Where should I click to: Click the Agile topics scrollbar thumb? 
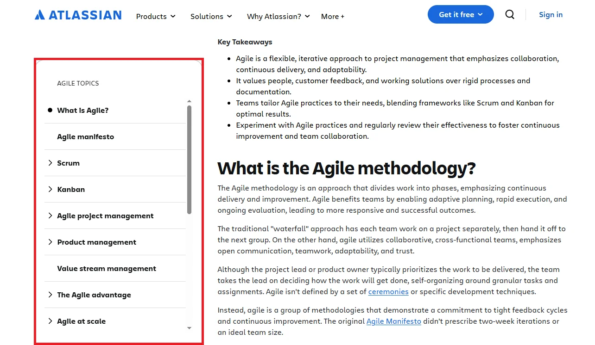click(189, 160)
